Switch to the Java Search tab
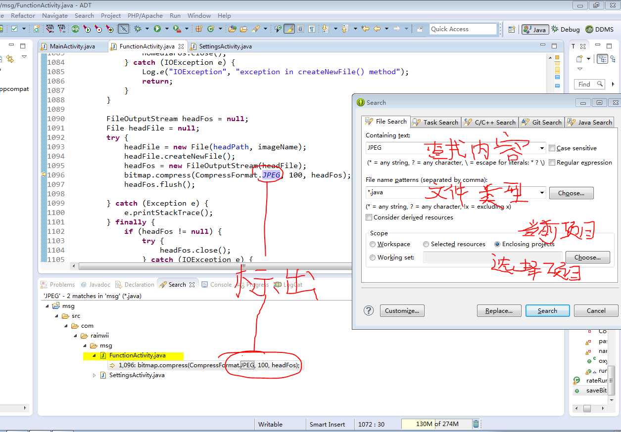This screenshot has width=621, height=432. coord(590,122)
